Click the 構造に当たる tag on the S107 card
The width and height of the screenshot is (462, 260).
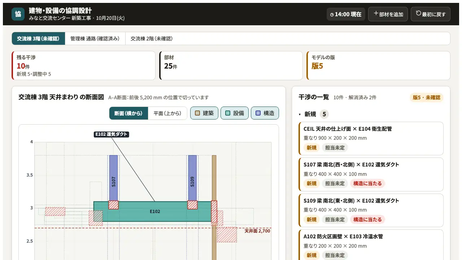pyautogui.click(x=368, y=183)
